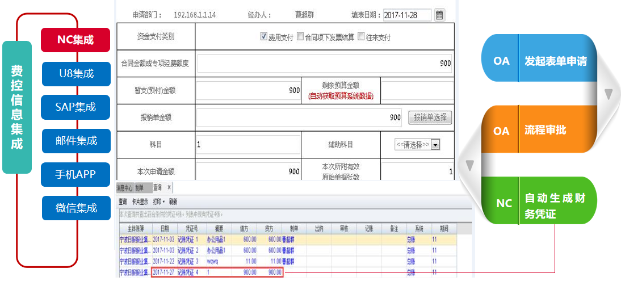Toggle the 费用支付 checkbox
This screenshot has height=281, width=621.
(263, 37)
